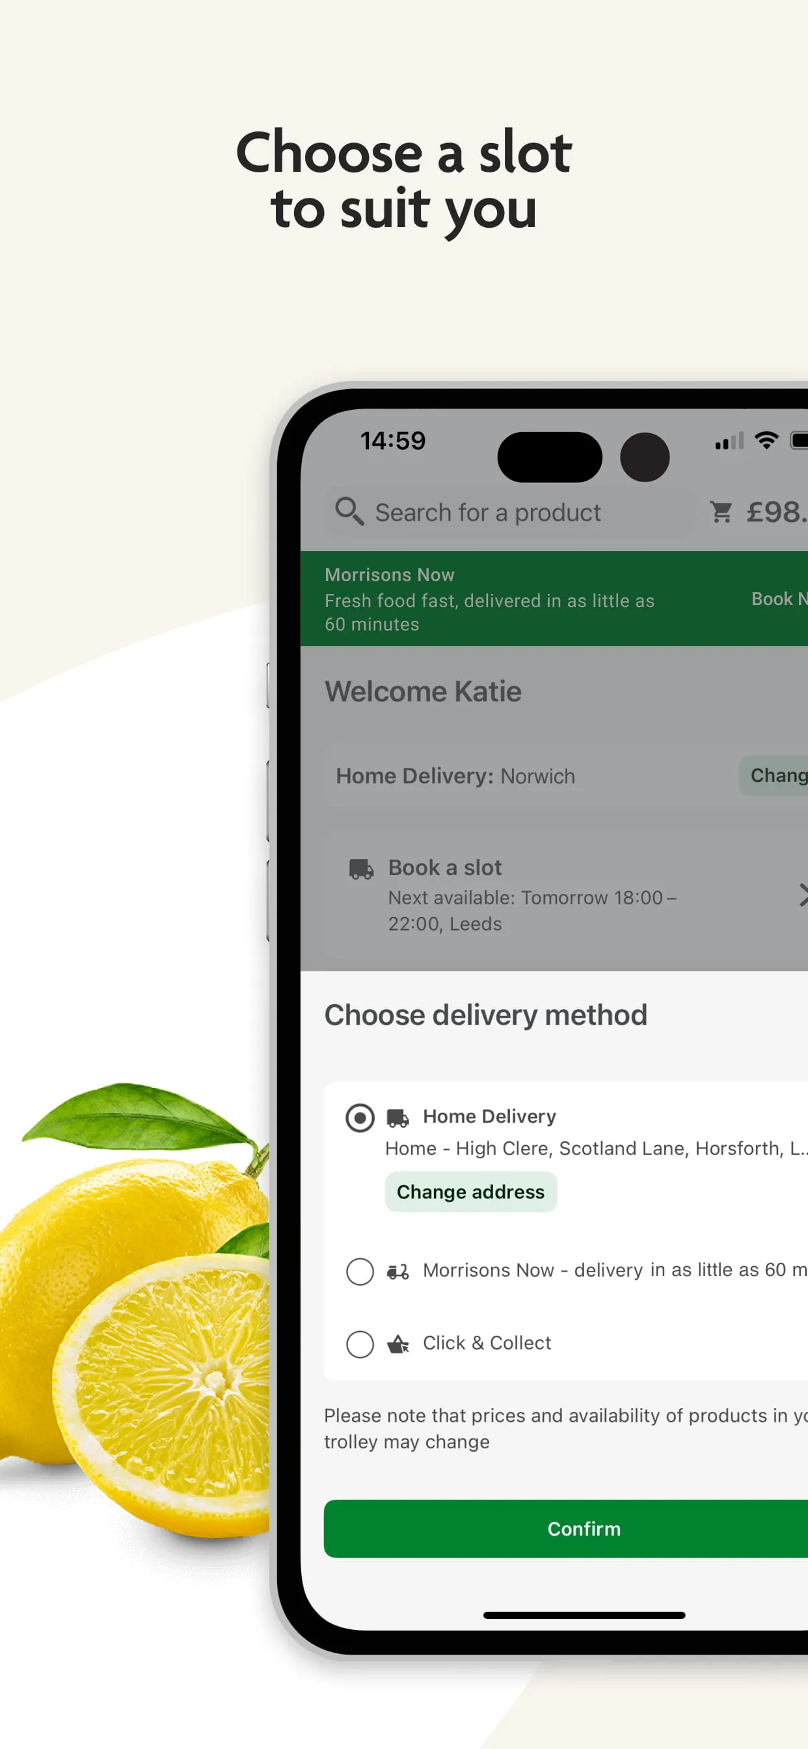Click the bag icon beside Click & Collect
Image resolution: width=808 pixels, height=1749 pixels.
398,1343
